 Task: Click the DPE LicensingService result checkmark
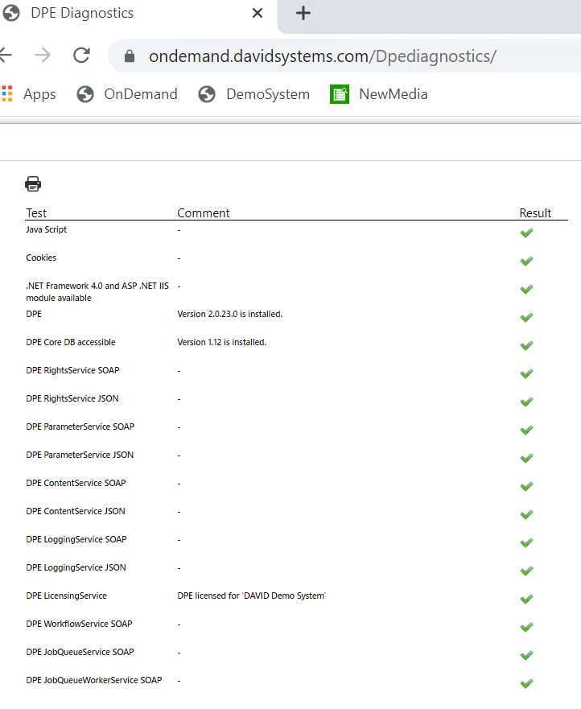(x=526, y=600)
